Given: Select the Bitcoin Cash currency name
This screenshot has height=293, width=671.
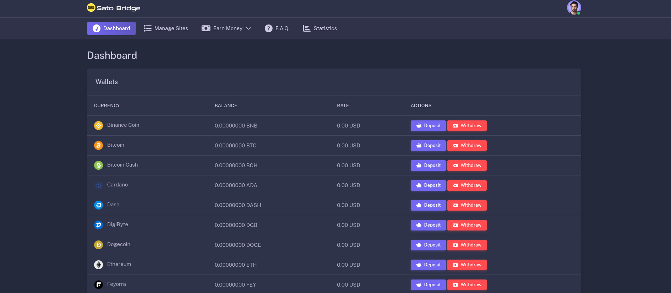Looking at the screenshot, I should (x=122, y=165).
